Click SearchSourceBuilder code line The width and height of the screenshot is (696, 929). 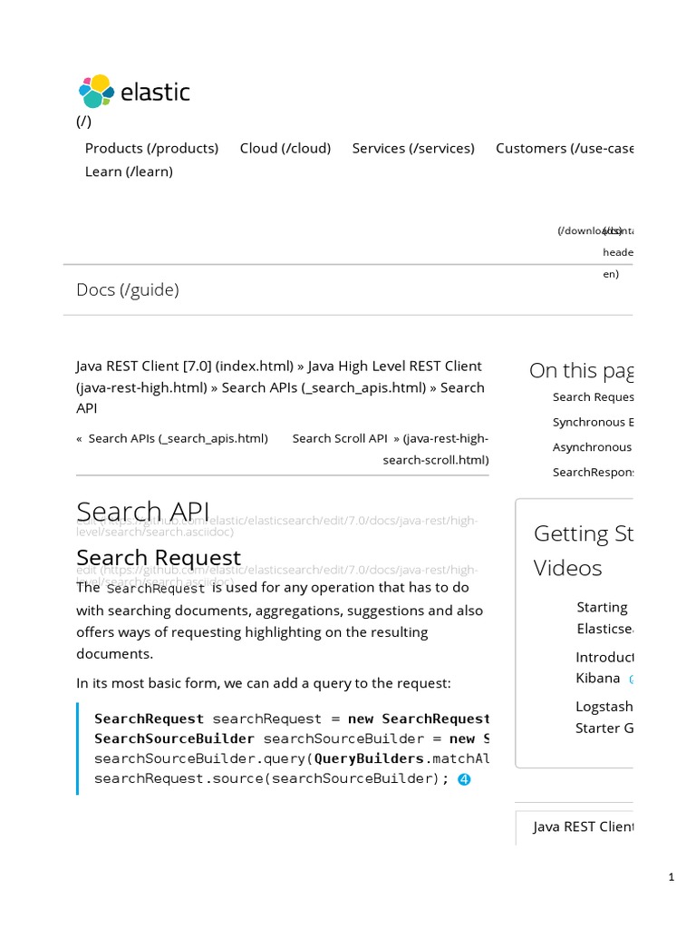coord(292,738)
